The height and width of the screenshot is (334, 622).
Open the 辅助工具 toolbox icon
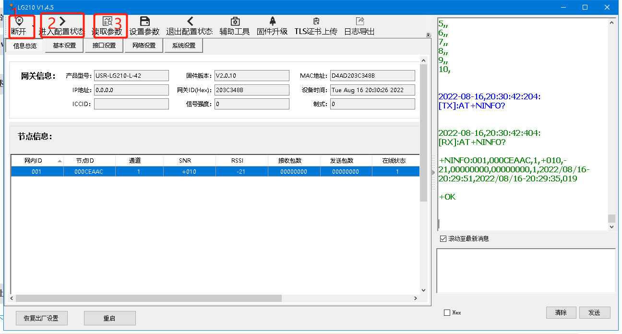235,21
